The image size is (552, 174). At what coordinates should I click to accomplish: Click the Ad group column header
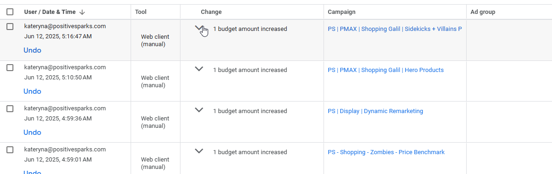(x=483, y=12)
